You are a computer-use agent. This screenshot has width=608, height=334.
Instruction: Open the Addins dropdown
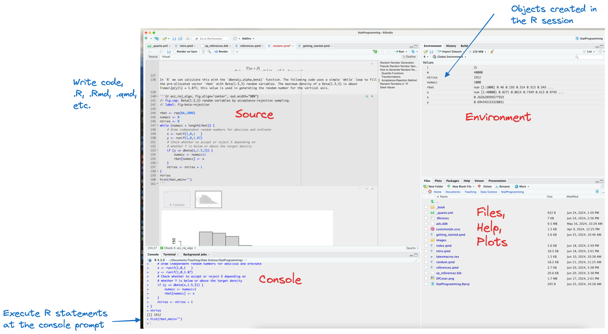[x=248, y=39]
